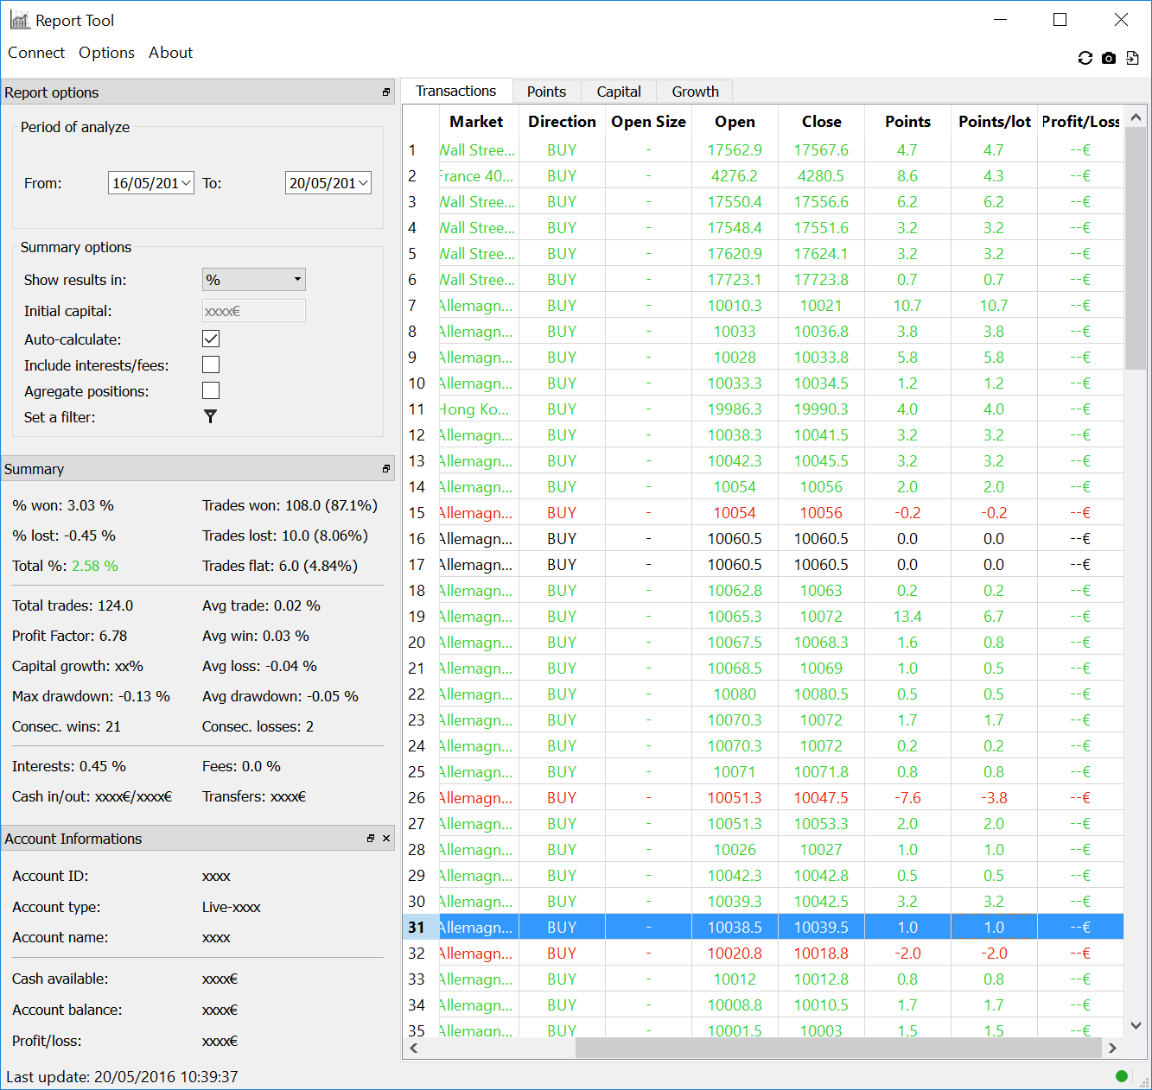Enable Include interests/fees checkbox

(211, 364)
